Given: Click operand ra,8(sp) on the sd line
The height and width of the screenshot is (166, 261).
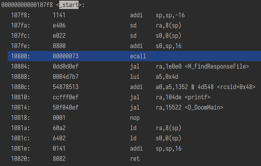Looking at the screenshot, I should (x=168, y=25).
